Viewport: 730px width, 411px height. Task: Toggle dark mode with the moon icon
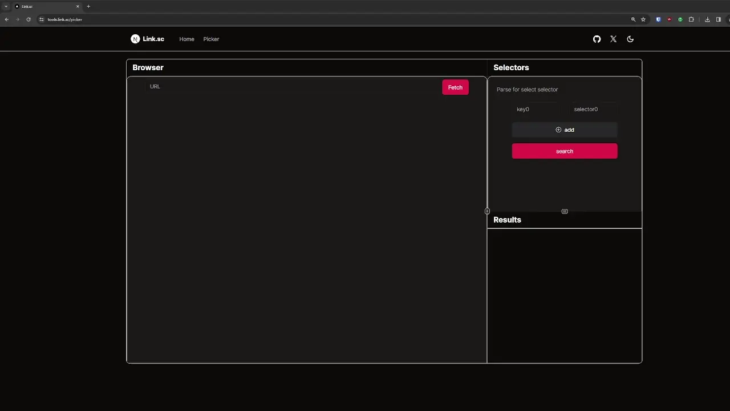pyautogui.click(x=630, y=39)
